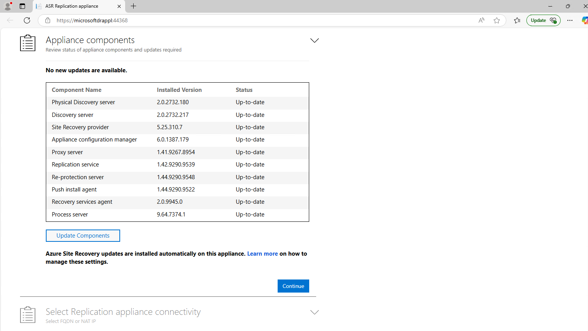Close the ASR Replication appliance tab
The image size is (588, 331).
(119, 6)
